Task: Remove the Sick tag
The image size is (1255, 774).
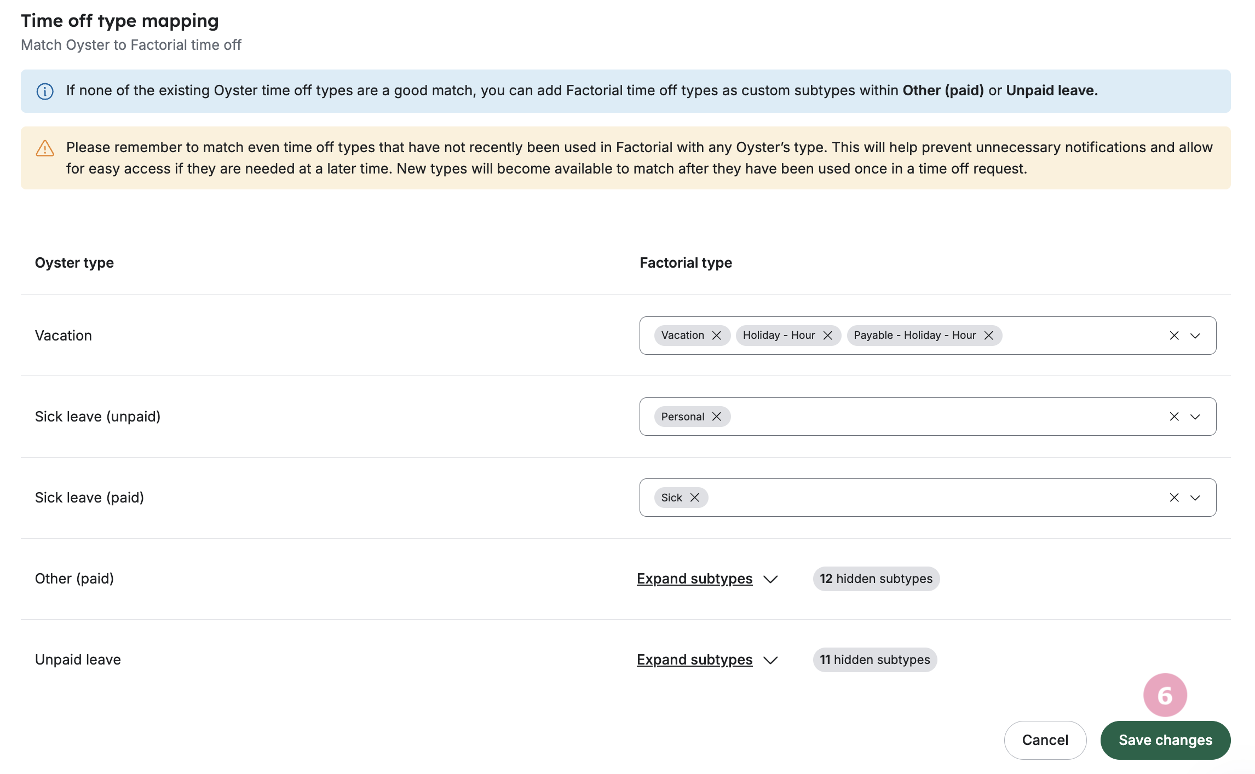Action: 695,498
